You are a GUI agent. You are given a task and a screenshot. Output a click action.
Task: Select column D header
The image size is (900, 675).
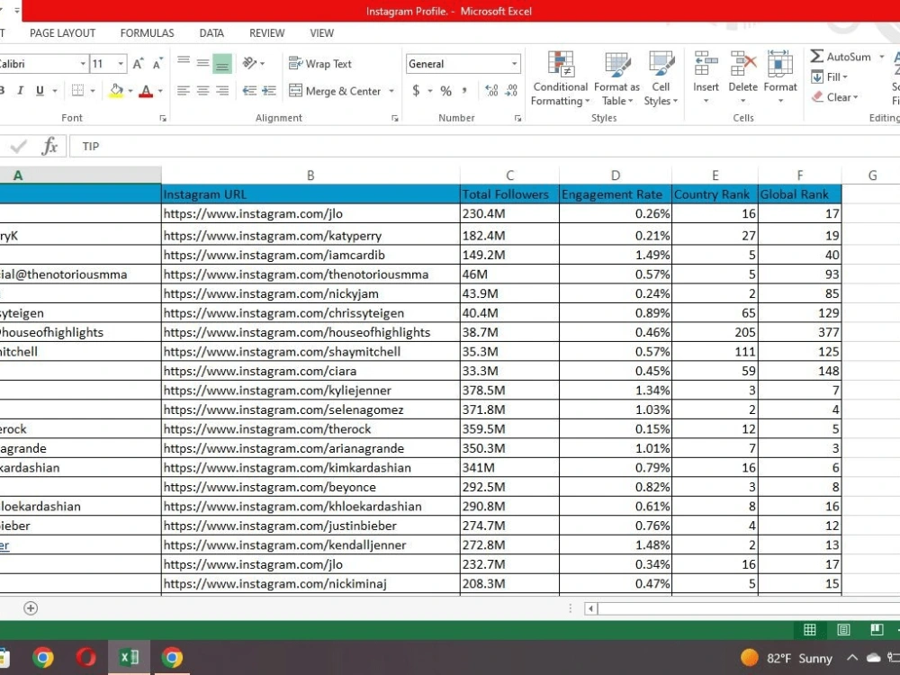pos(616,175)
